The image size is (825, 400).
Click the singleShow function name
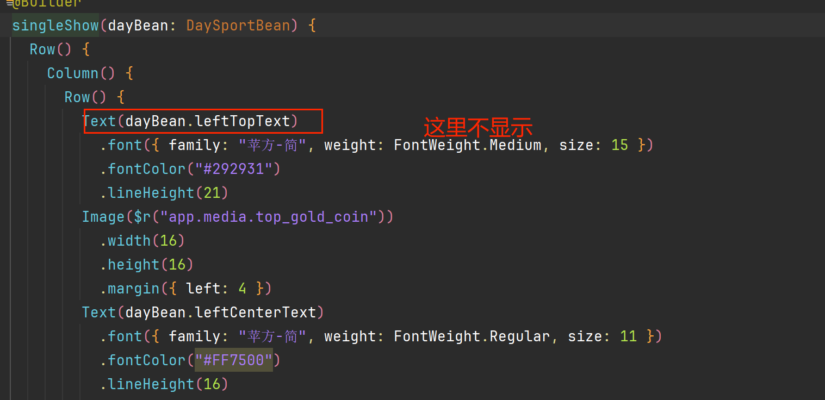[x=55, y=26]
